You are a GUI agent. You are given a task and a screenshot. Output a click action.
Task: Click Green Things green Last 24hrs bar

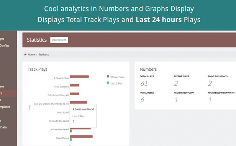[71, 140]
